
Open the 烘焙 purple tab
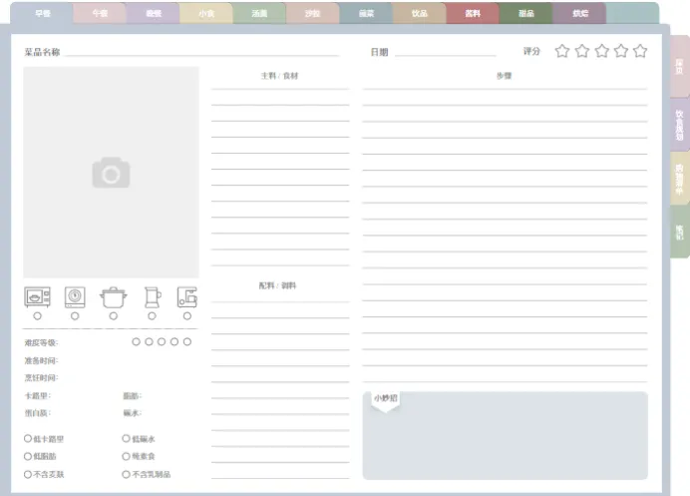click(580, 13)
